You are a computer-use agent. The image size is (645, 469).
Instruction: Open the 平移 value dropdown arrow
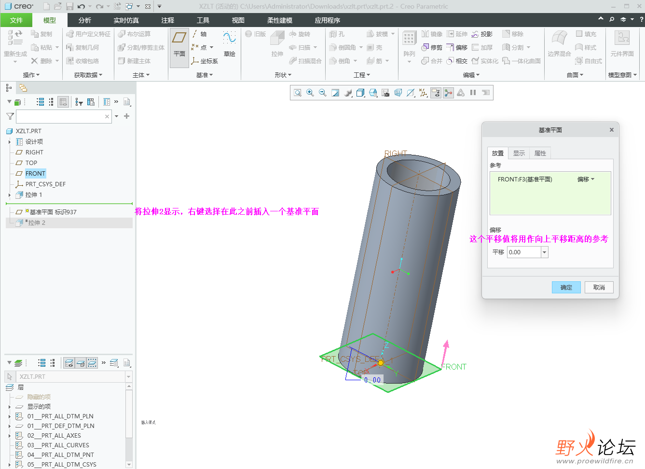[x=545, y=252]
